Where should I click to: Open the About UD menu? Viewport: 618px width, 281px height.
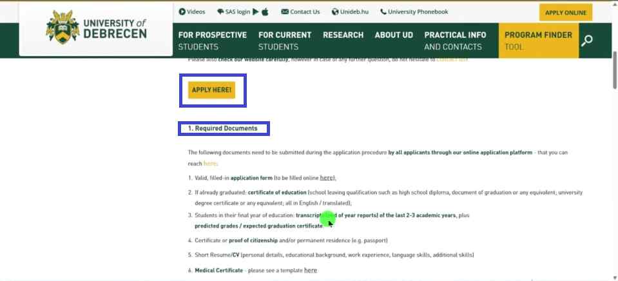[393, 35]
